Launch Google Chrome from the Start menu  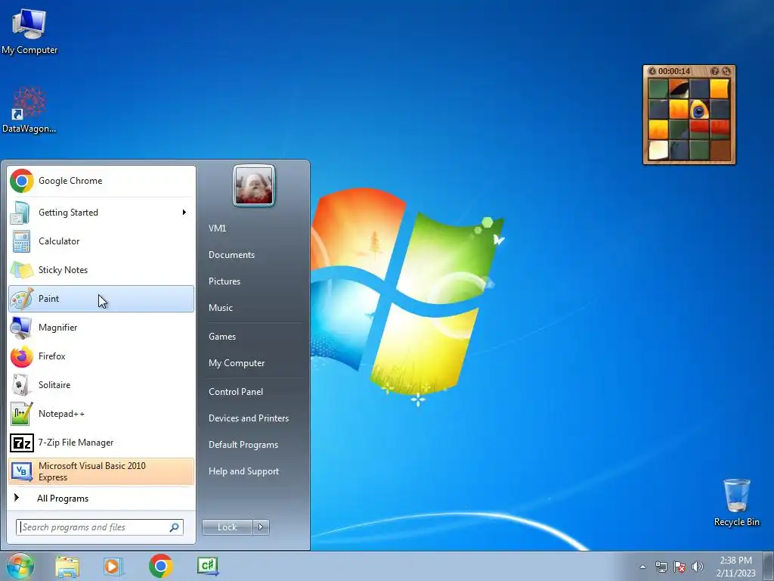tap(101, 181)
